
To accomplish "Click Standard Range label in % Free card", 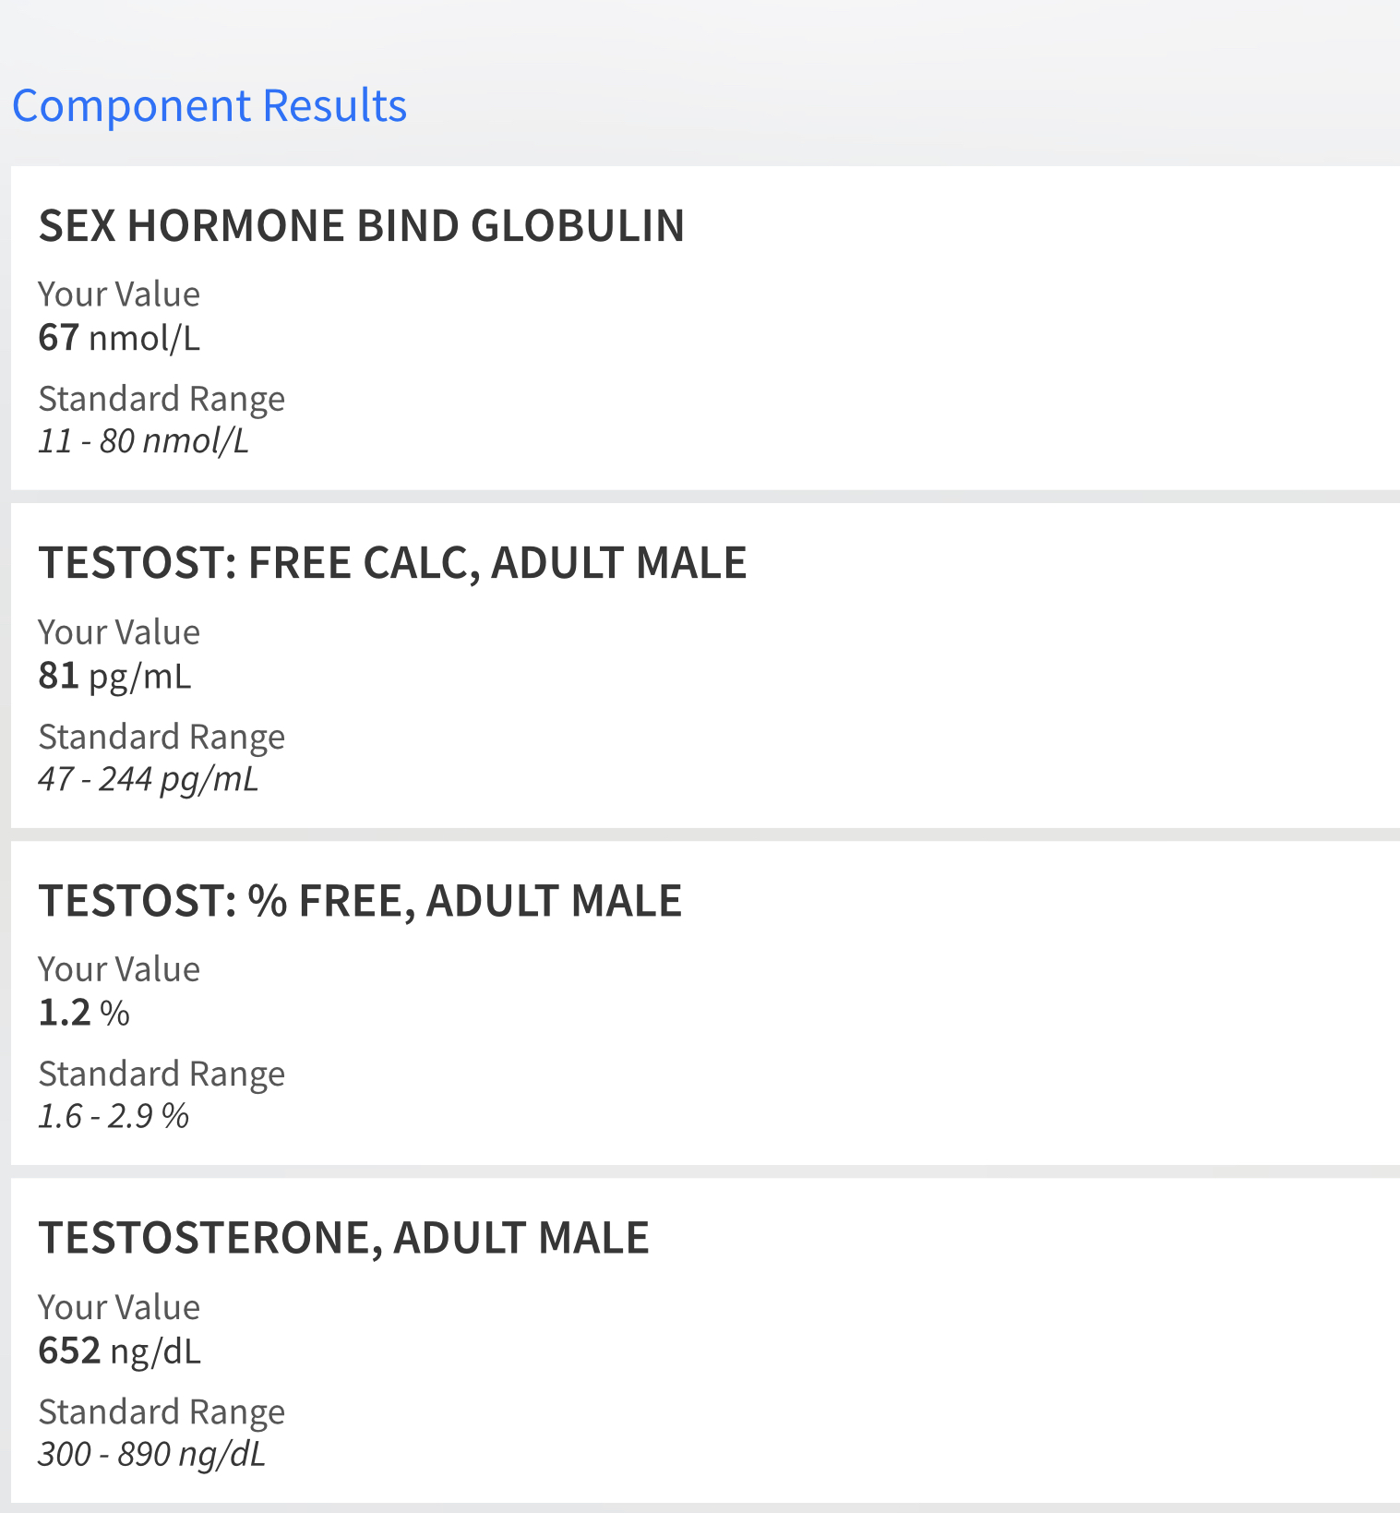I will [x=162, y=1074].
